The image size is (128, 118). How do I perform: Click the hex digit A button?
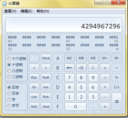pyautogui.click(x=58, y=58)
